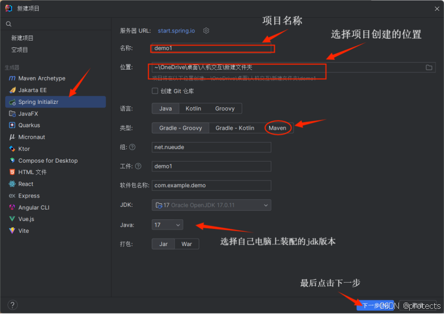Choose Gradle - Groovy build type
The image size is (444, 314).
(x=180, y=128)
